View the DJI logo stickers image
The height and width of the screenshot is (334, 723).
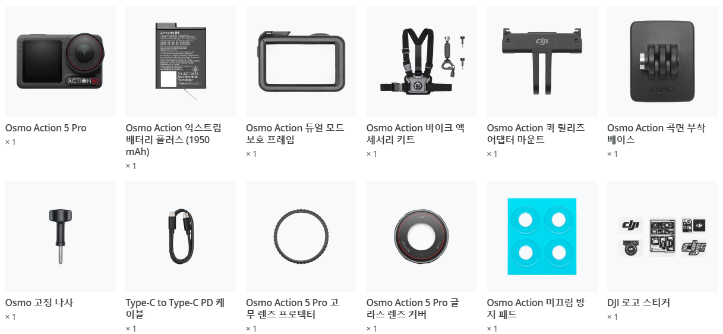[x=662, y=237]
